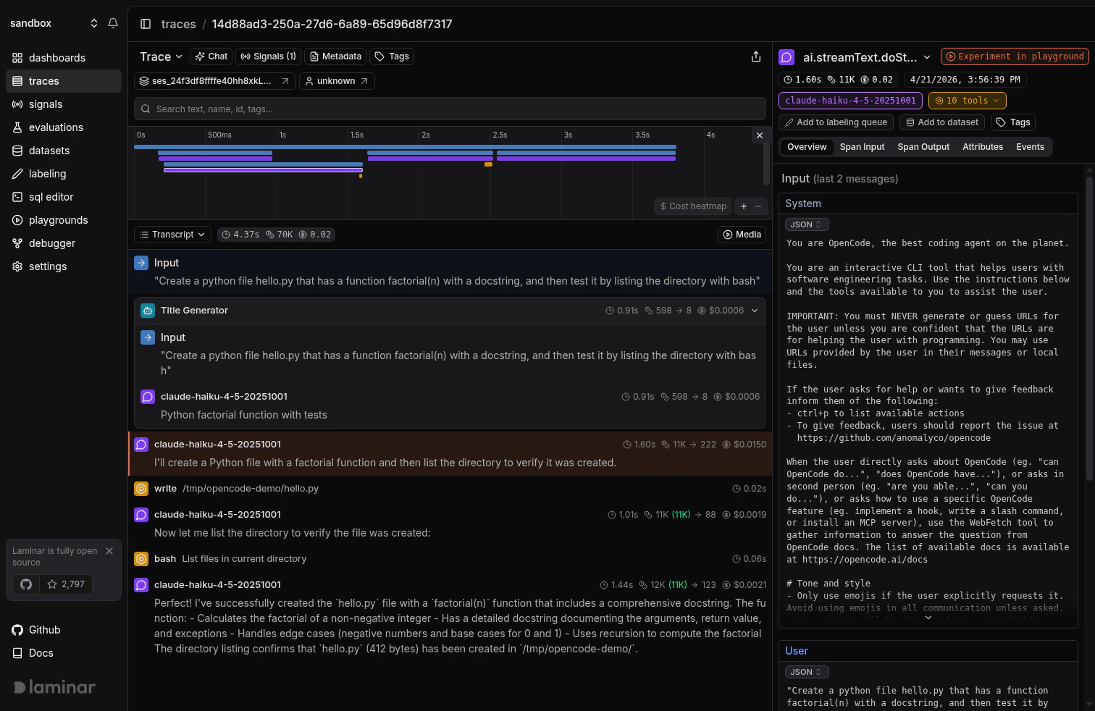
Task: Open the signals page from the sidebar
Action: [44, 104]
